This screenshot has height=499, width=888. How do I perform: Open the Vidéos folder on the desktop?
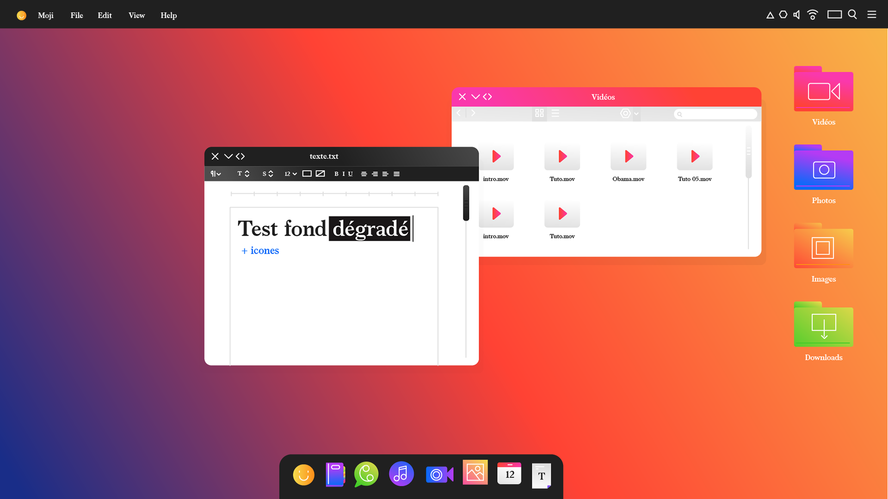coord(823,89)
